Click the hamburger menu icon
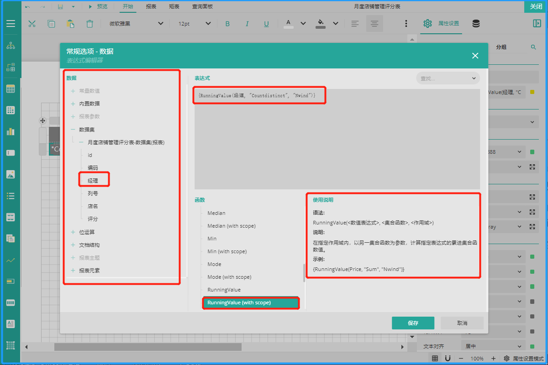 11,24
